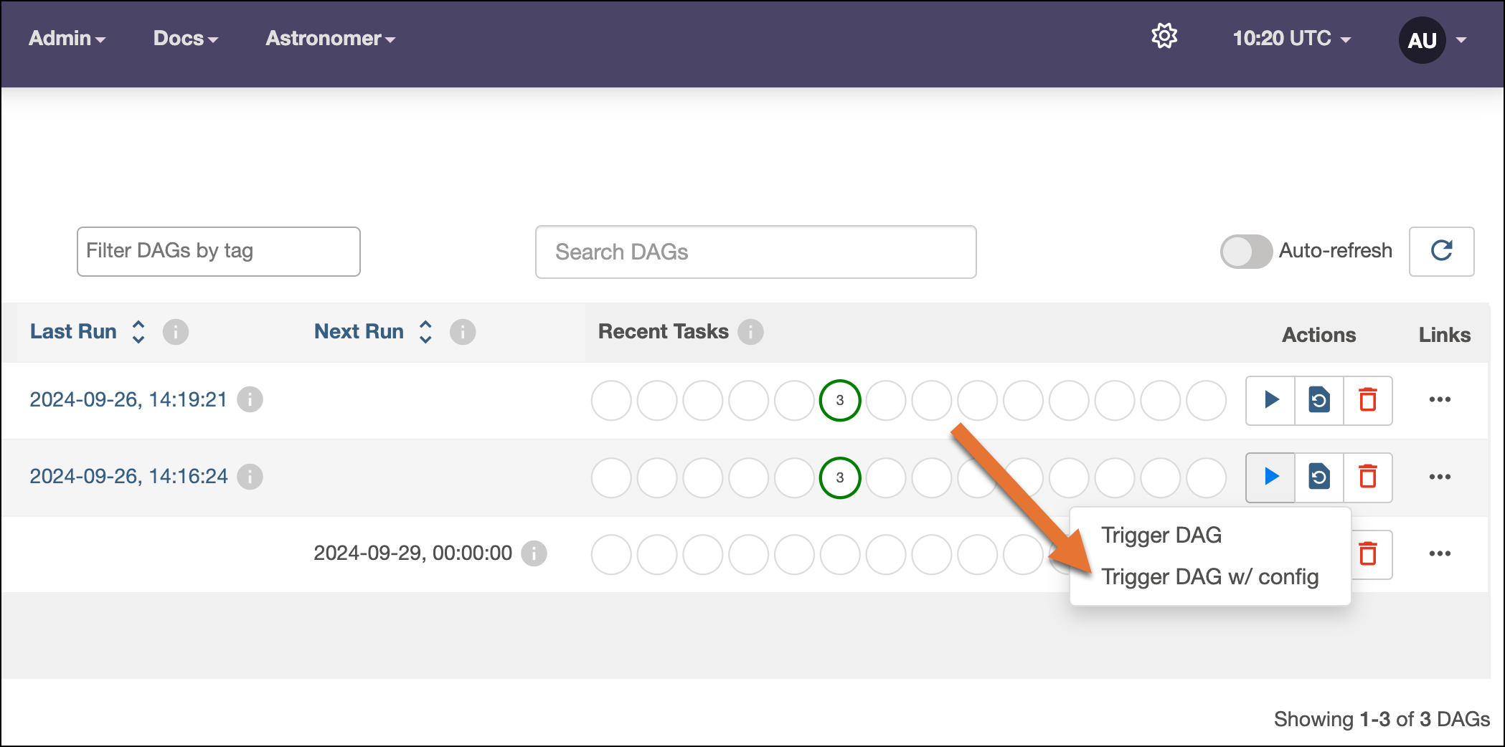Click the 2024-09-26, 14:19:21 last run timestamp

point(129,400)
